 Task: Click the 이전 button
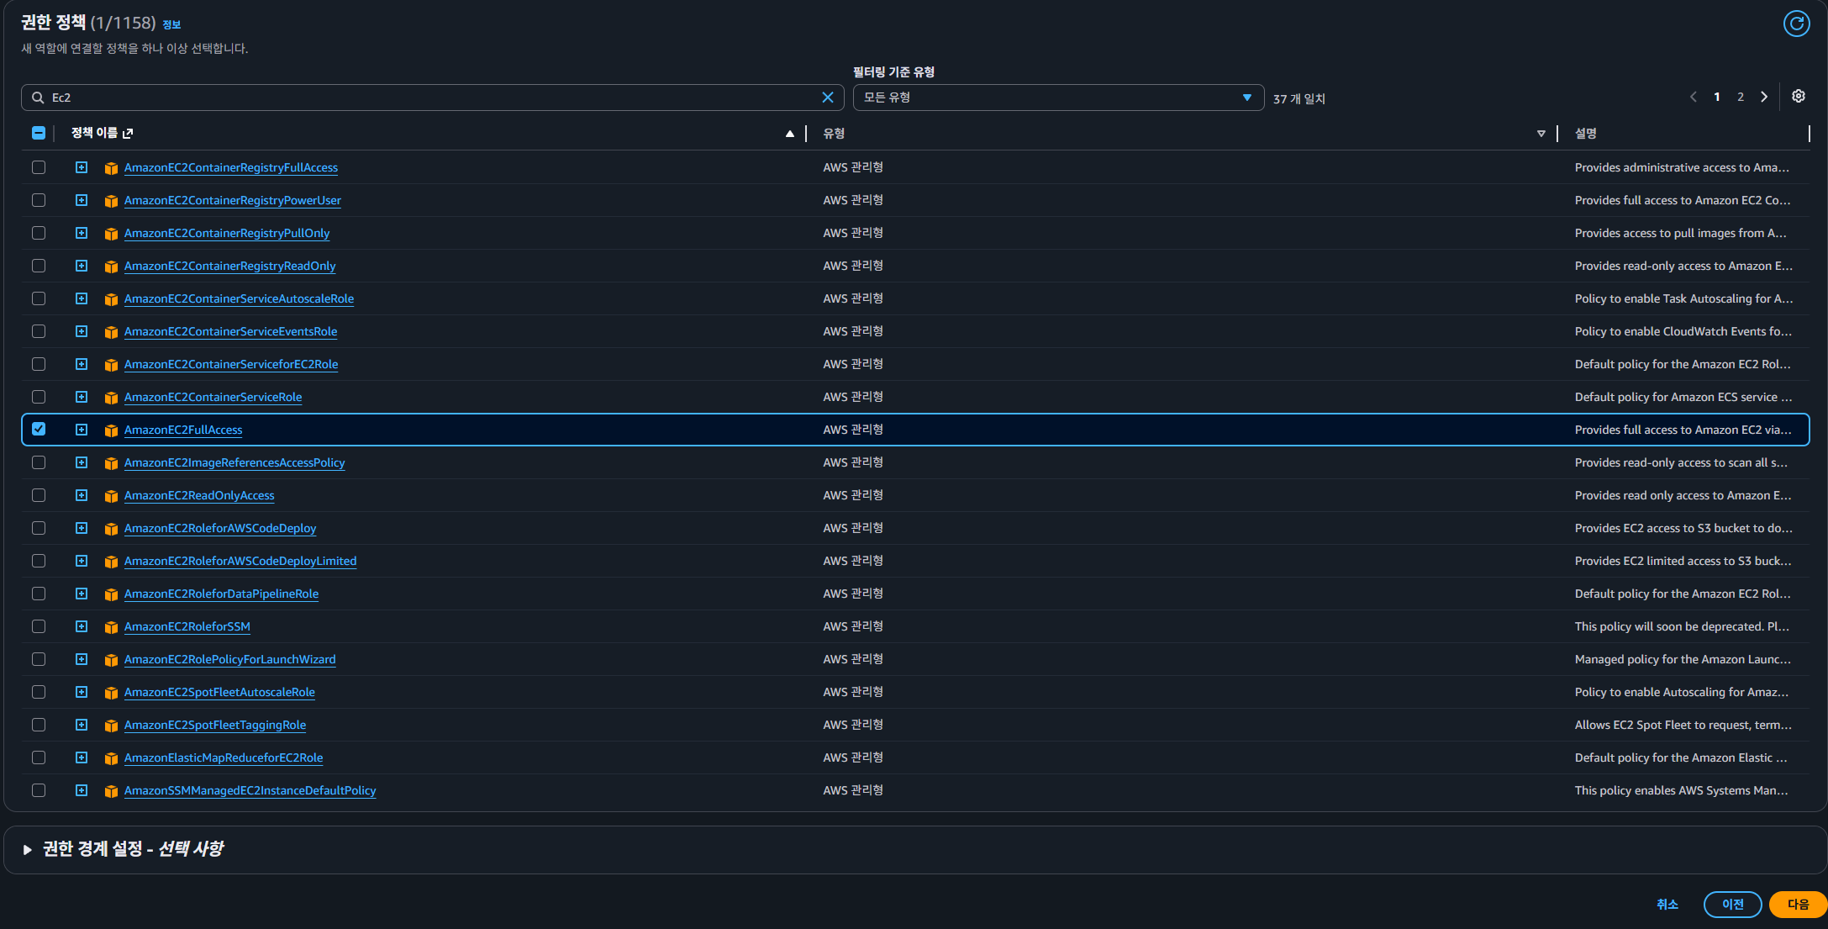pos(1733,905)
